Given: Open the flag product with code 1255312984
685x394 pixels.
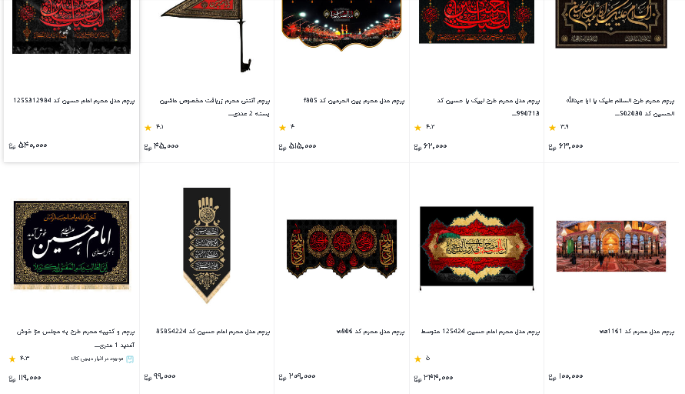Looking at the screenshot, I should point(74,101).
